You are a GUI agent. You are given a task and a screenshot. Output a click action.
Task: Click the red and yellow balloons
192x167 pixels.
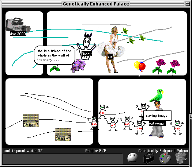pyautogui.click(x=140, y=66)
